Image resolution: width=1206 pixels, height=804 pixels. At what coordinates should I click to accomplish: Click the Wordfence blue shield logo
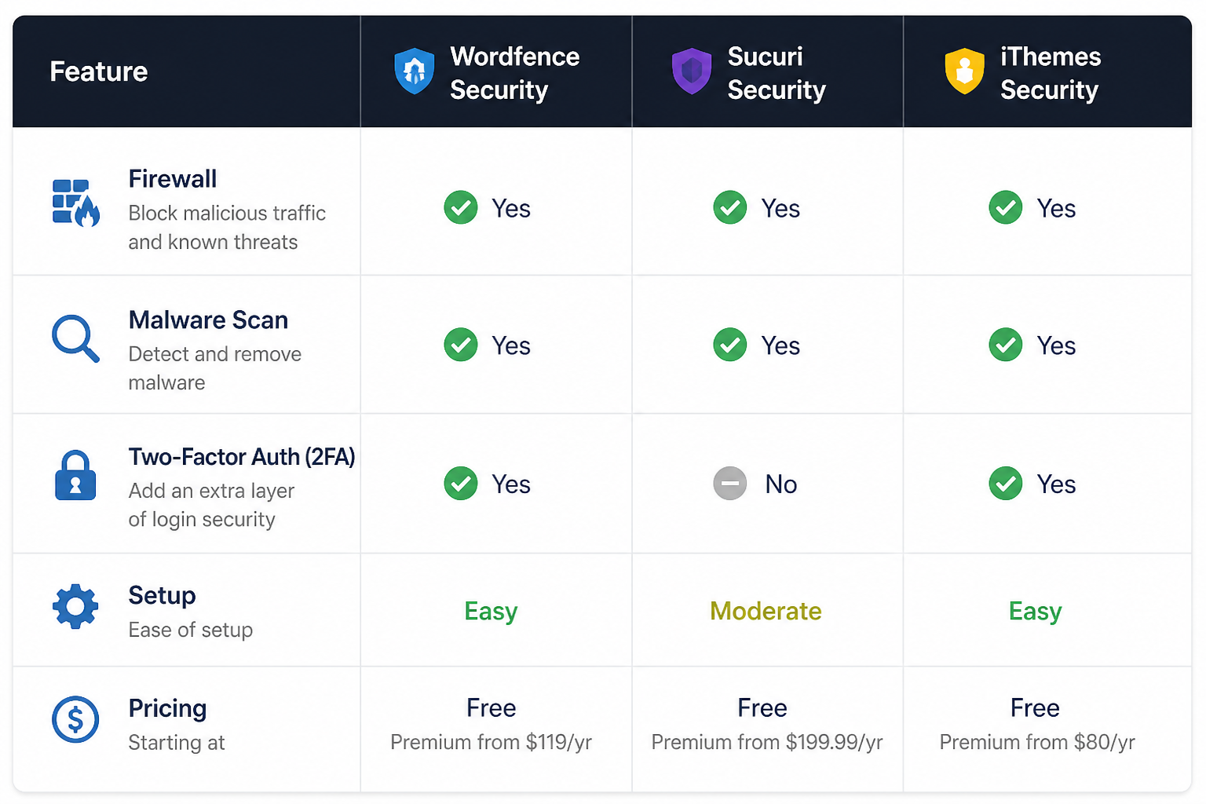tap(414, 71)
